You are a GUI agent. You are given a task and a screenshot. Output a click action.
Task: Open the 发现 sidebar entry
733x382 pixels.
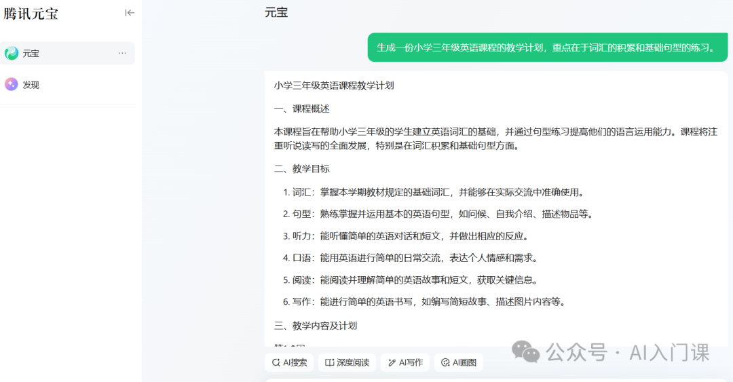[67, 85]
